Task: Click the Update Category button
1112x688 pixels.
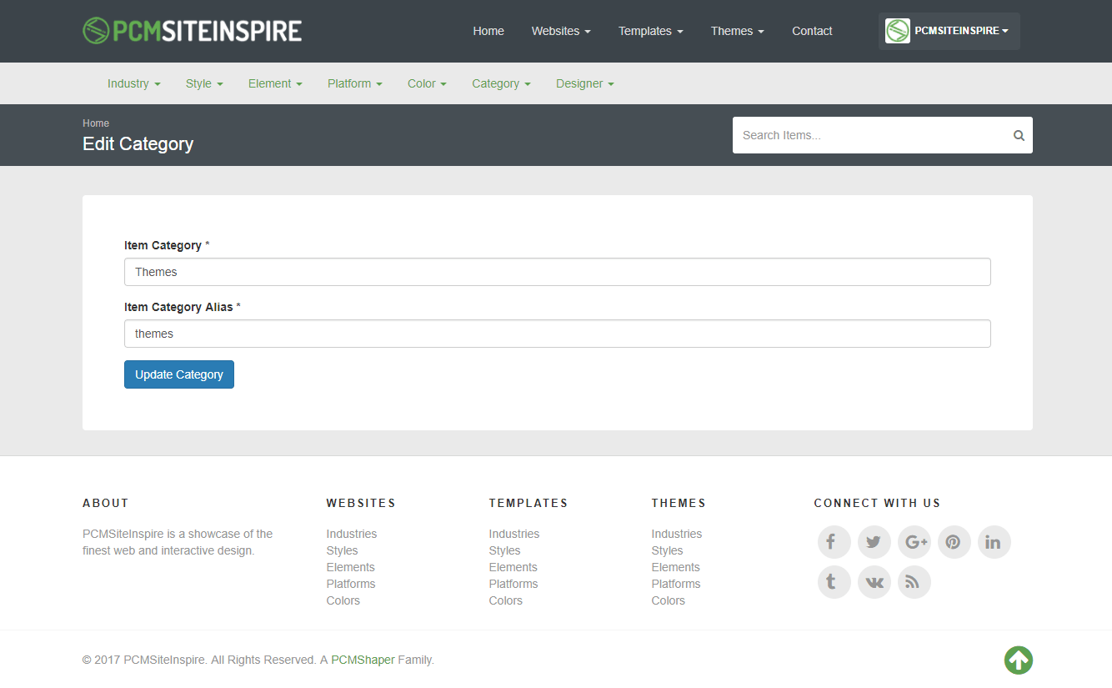Action: [x=179, y=374]
